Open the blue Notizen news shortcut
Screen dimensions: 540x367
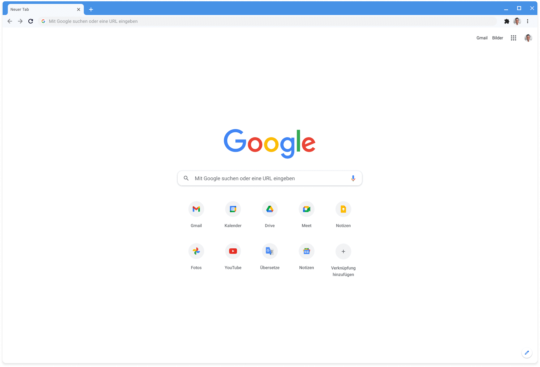[307, 257]
